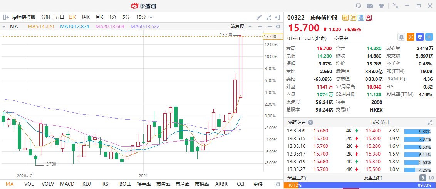Collapse the MA indicator triangle
Image resolution: width=436 pixels, height=189 pixels.
pyautogui.click(x=4, y=27)
